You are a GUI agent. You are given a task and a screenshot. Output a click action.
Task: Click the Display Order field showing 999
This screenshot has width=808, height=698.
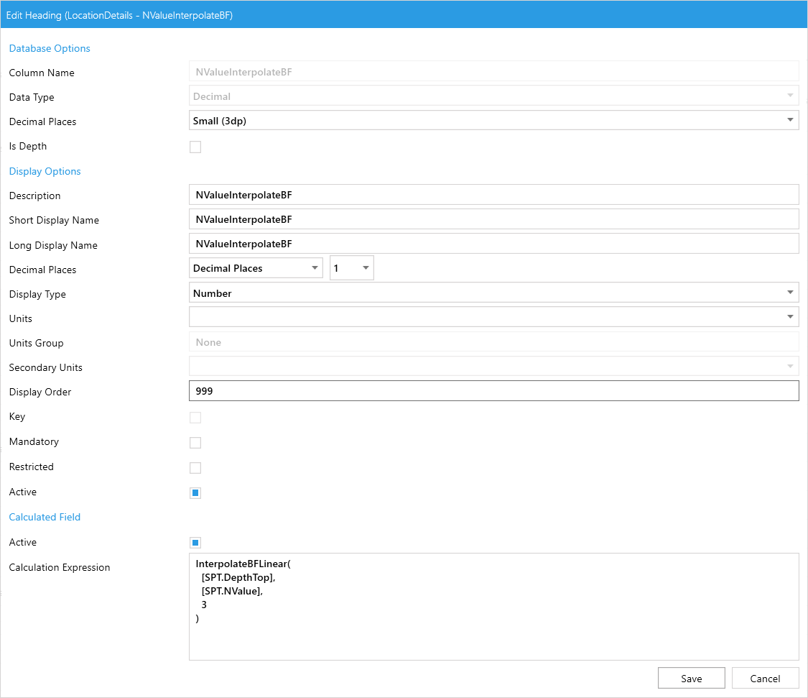click(x=493, y=391)
